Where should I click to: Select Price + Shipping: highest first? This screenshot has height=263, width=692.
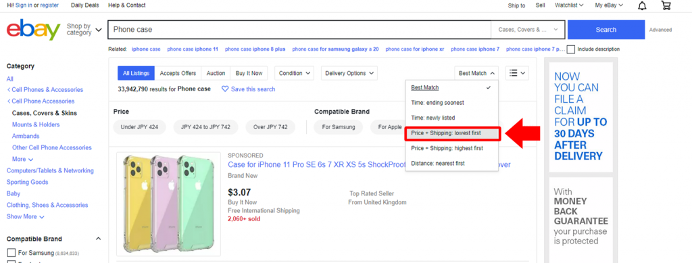coord(451,148)
